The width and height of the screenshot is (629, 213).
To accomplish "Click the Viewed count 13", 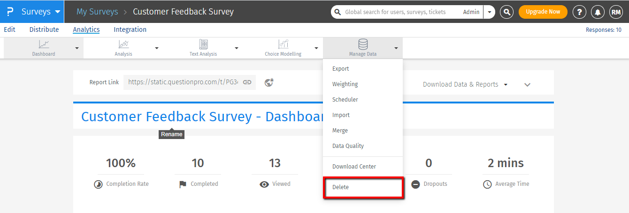I will tap(275, 163).
